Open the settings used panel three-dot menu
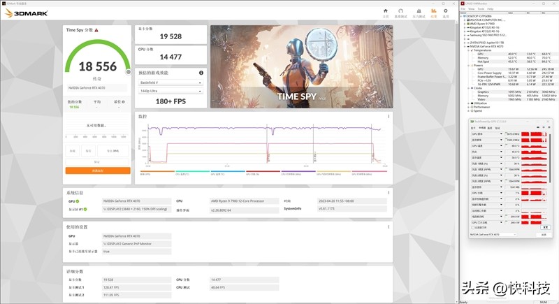 click(x=389, y=227)
